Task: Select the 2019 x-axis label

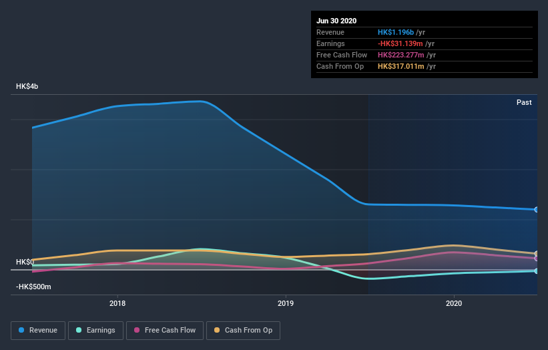Action: click(x=286, y=303)
